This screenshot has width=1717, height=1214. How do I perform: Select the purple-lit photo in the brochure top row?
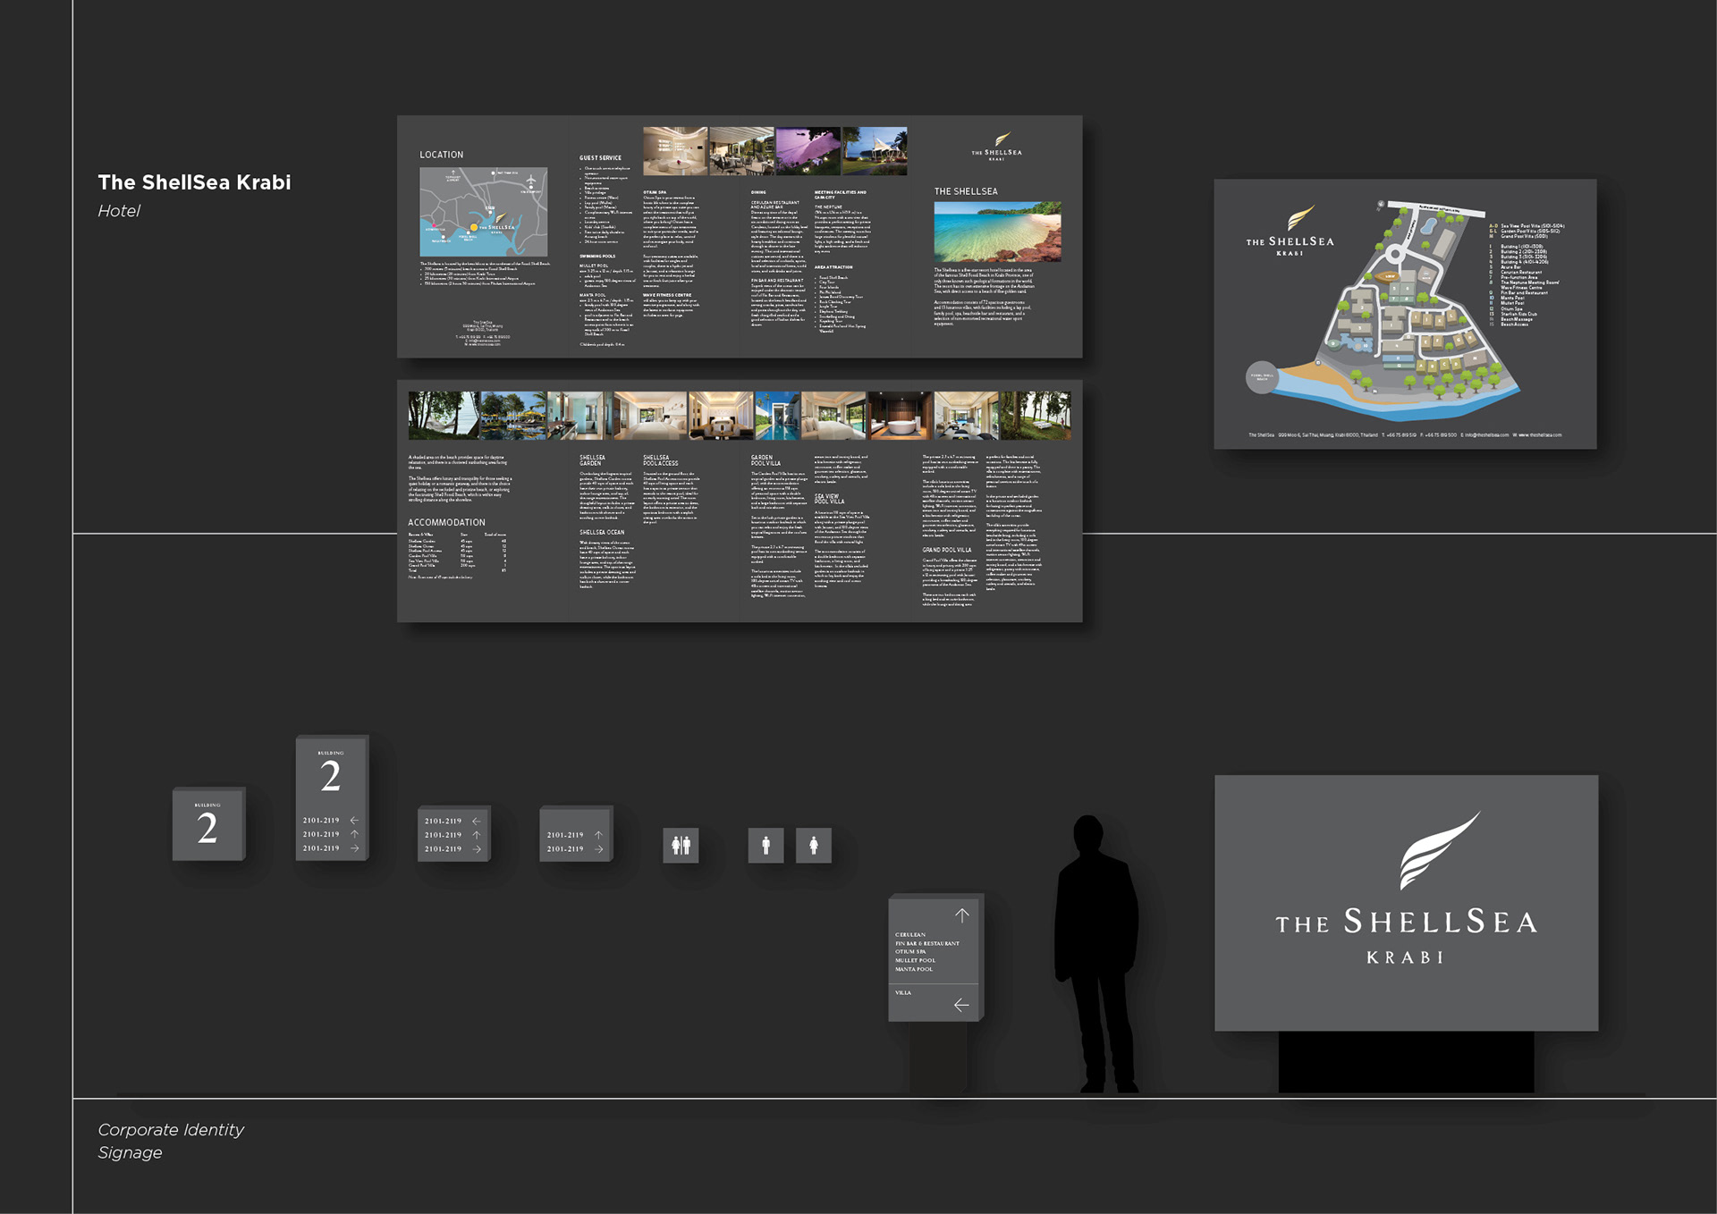point(808,150)
